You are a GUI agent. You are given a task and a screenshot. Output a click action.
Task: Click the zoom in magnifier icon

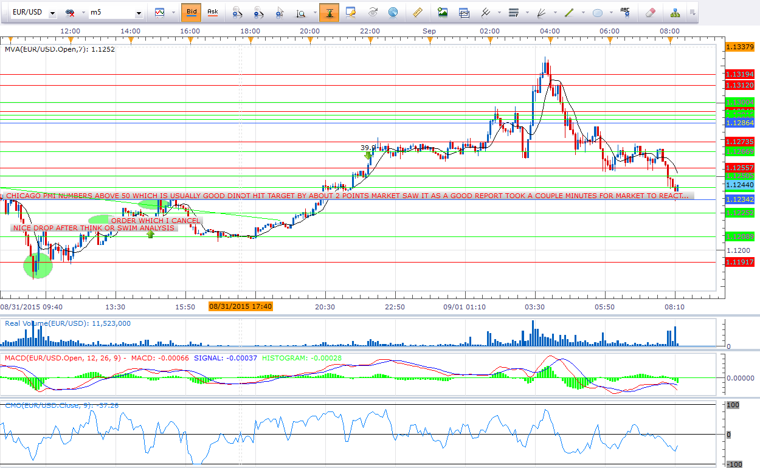pyautogui.click(x=238, y=12)
